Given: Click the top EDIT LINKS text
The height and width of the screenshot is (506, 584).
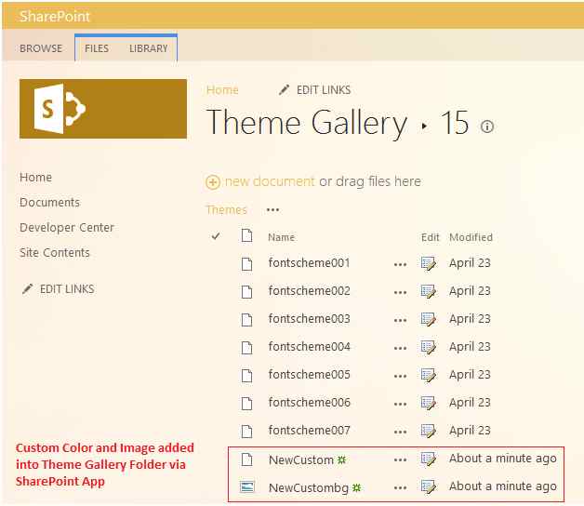Looking at the screenshot, I should coord(324,90).
